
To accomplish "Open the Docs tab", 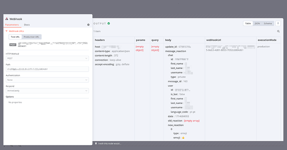I will click(27, 25).
